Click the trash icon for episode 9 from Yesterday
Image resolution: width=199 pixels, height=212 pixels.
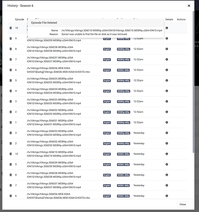[x=11, y=165]
